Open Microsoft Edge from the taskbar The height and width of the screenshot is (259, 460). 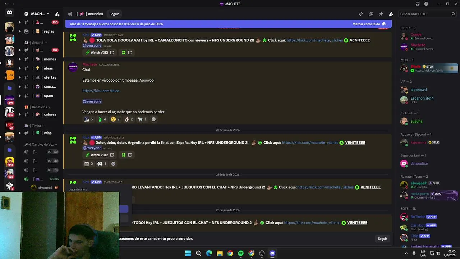coord(209,253)
